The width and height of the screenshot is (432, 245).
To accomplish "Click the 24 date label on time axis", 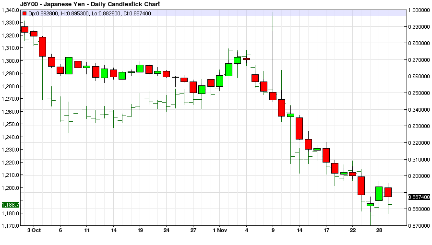I will [166, 230].
